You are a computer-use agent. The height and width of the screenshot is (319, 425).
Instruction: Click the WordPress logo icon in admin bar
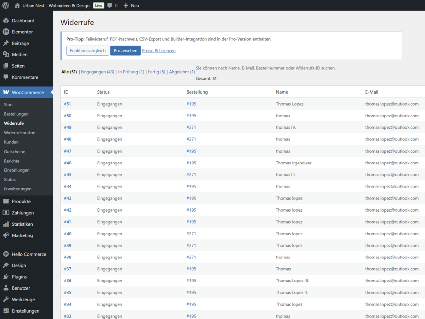[6, 5]
